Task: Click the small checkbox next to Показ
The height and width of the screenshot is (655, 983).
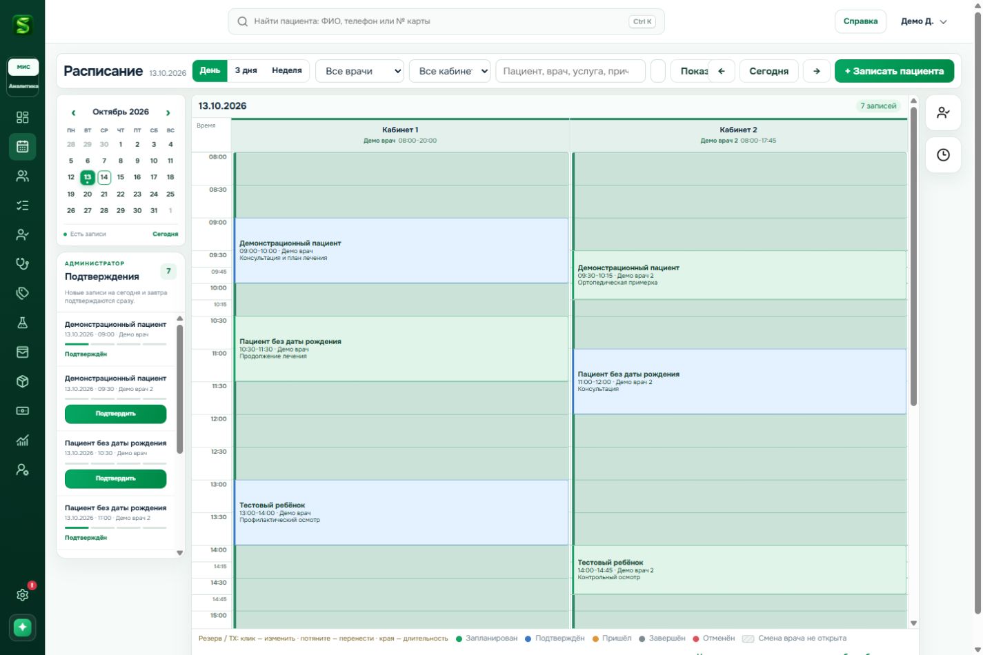Action: (x=658, y=71)
